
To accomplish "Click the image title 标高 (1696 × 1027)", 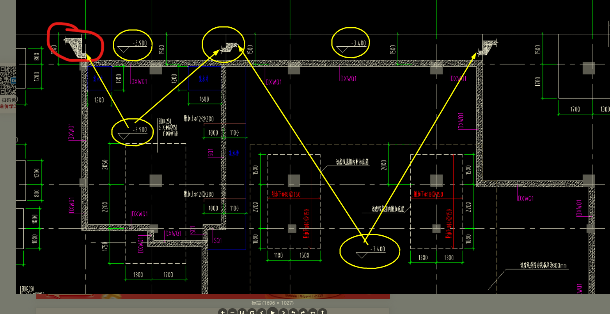I will click(x=273, y=303).
